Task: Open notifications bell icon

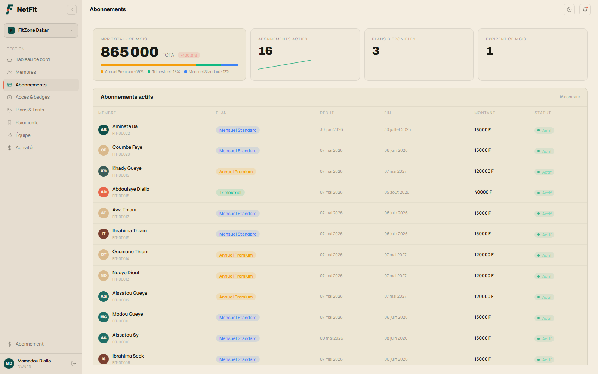Action: pos(585,10)
